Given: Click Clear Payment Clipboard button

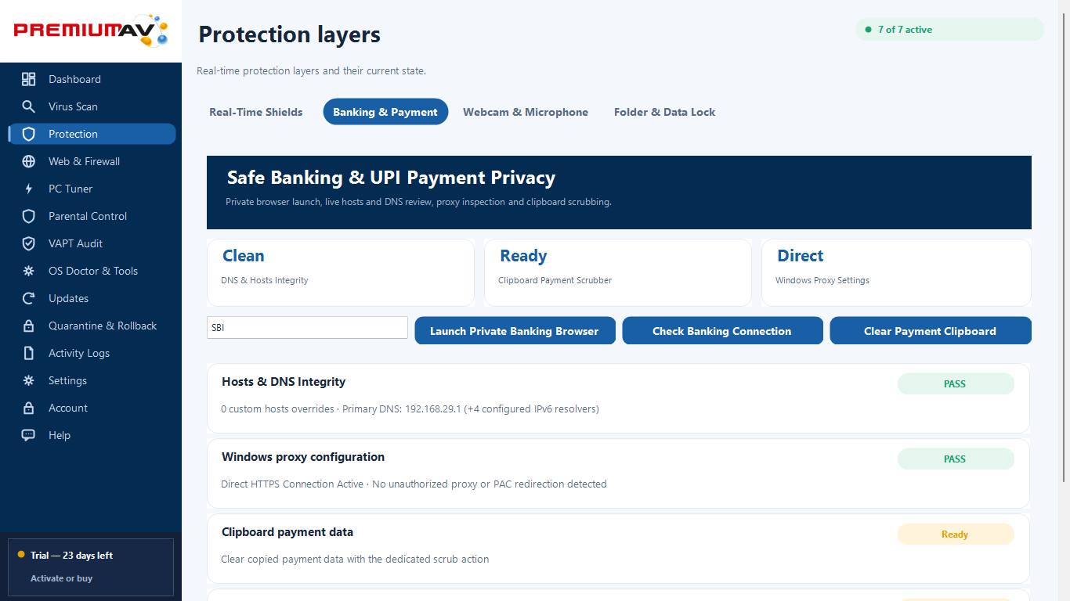Looking at the screenshot, I should point(931,330).
